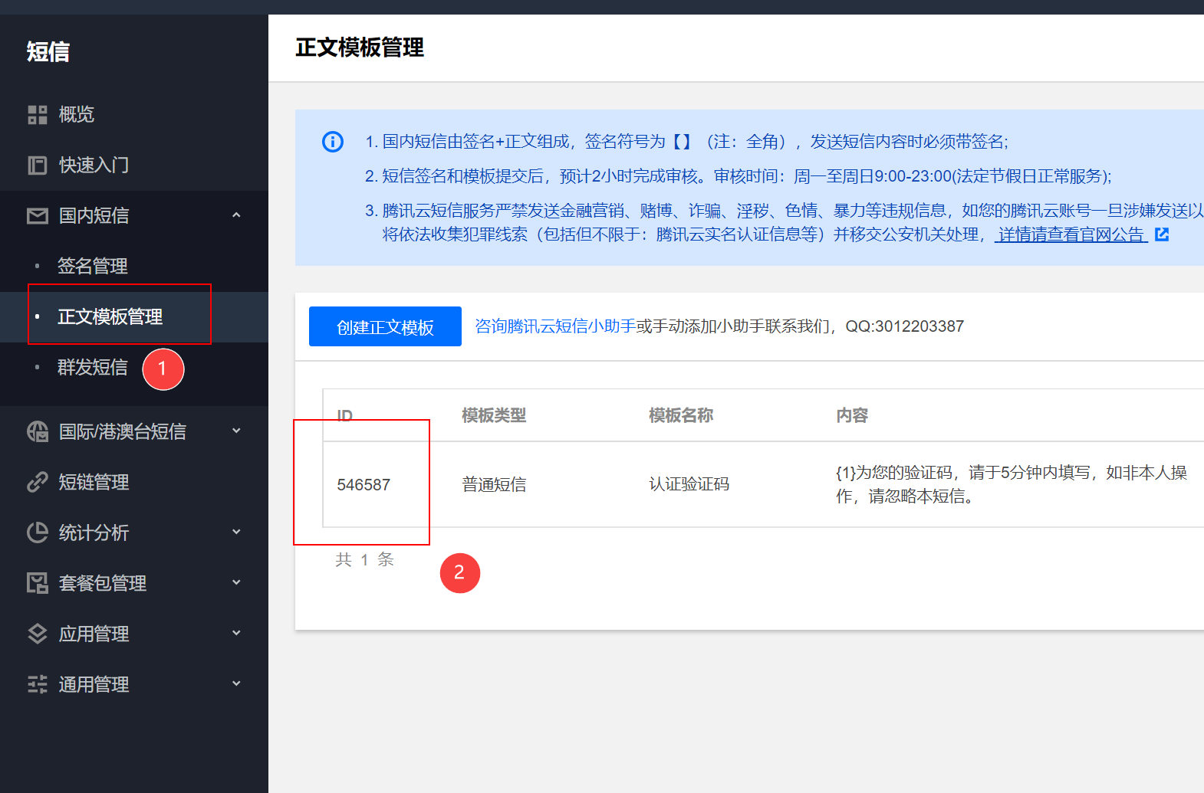Click the 短信 product title
The image size is (1204, 793).
click(48, 52)
